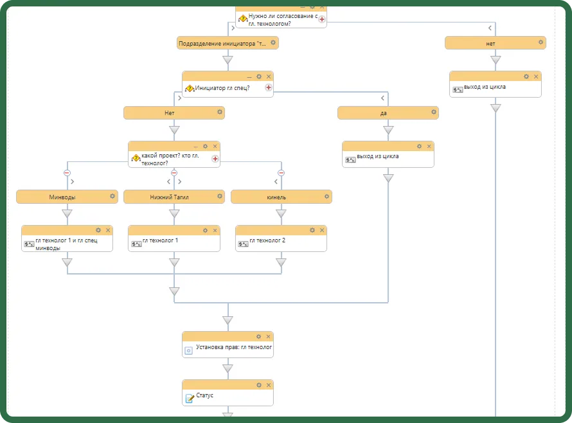Add branch to 'какой проект?' condition

pyautogui.click(x=215, y=158)
